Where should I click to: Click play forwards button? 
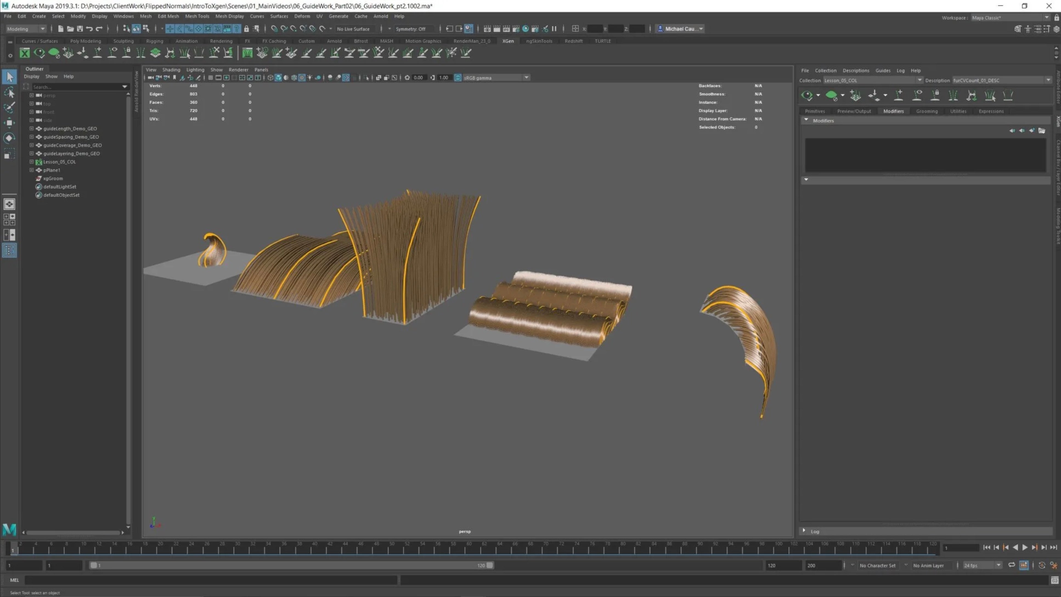(x=1025, y=547)
